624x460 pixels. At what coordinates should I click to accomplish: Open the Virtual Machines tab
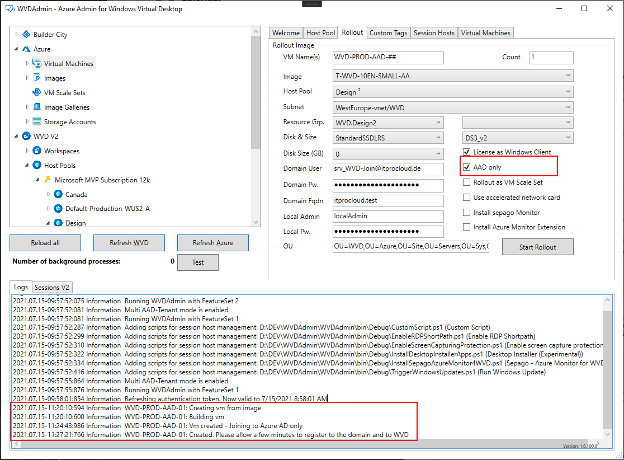coord(485,32)
